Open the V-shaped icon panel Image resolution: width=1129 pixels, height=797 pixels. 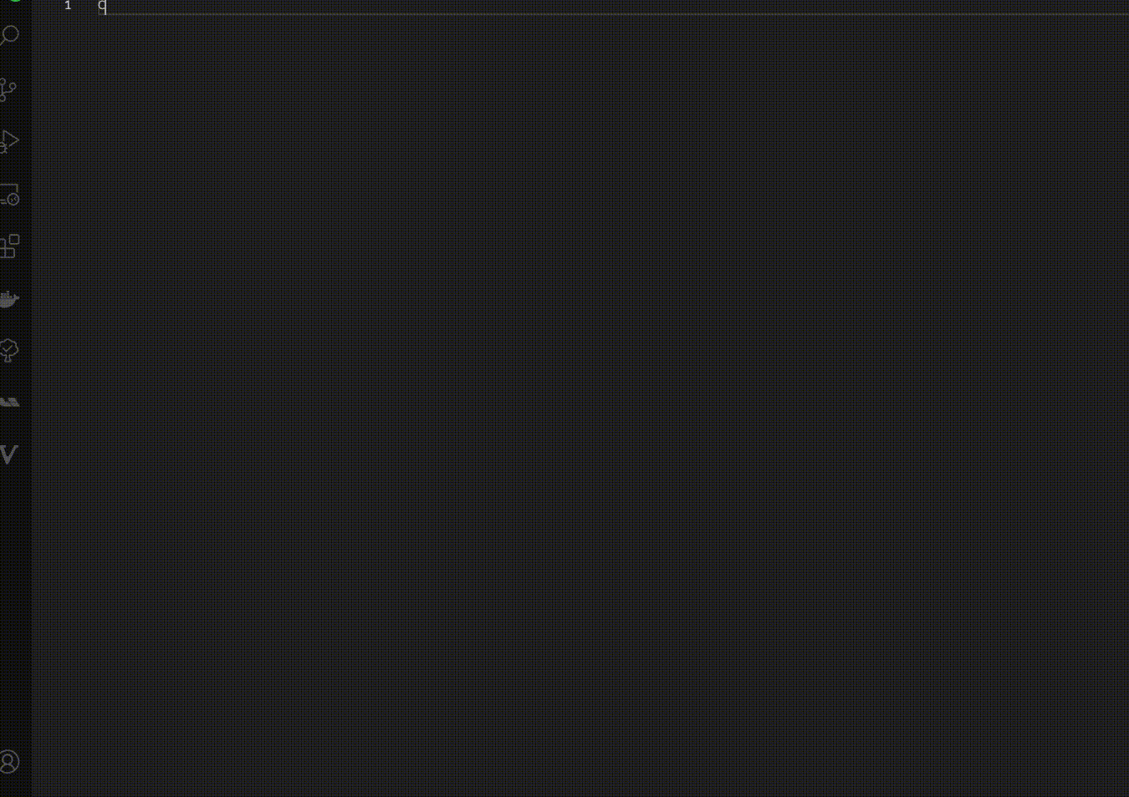pyautogui.click(x=8, y=454)
